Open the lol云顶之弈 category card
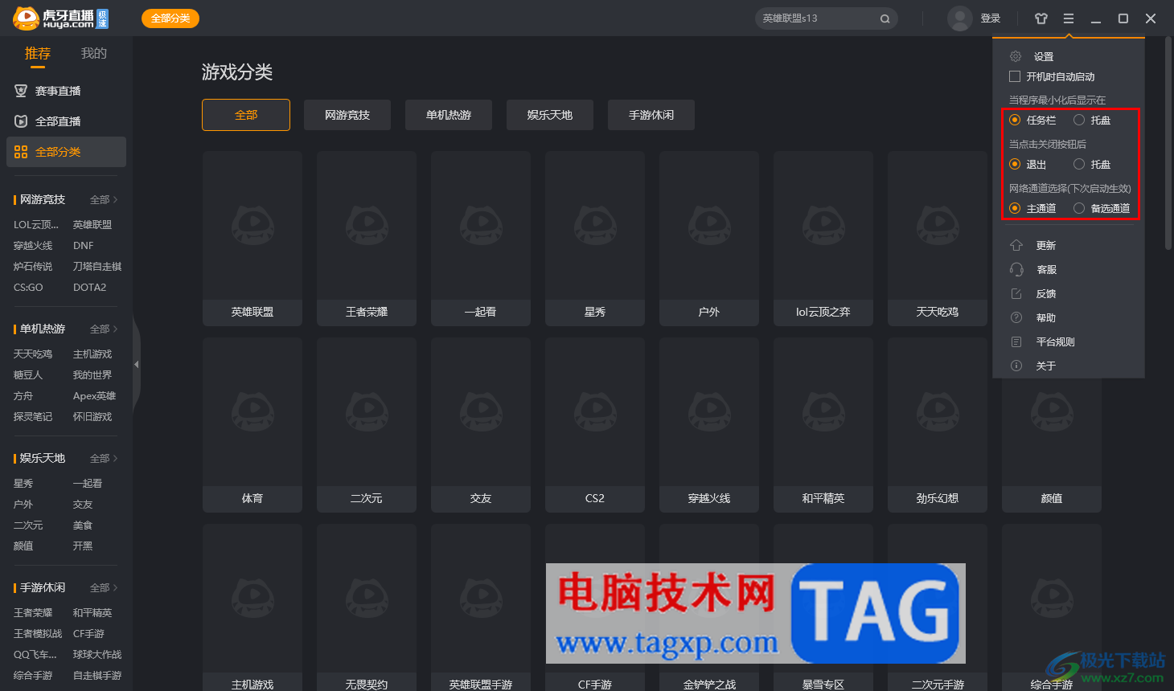 pos(823,239)
